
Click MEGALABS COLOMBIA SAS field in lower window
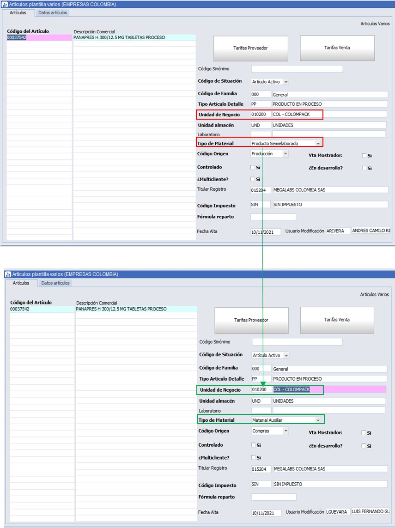point(330,469)
